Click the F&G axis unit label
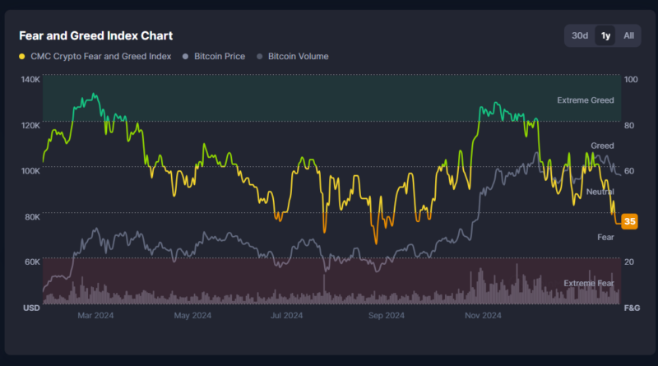Screen dimensions: 658x366 point(632,308)
